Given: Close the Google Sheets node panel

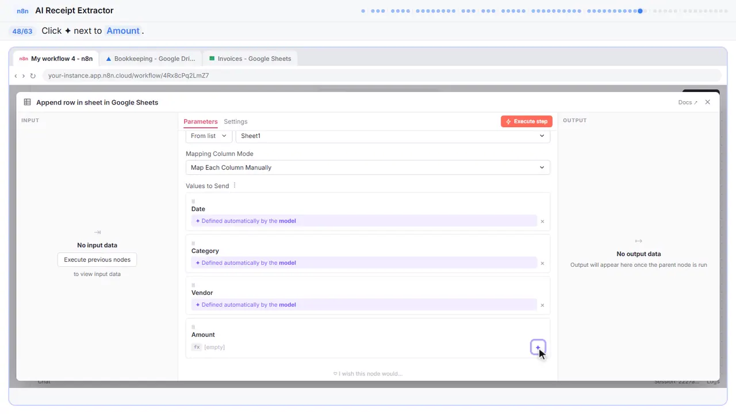Looking at the screenshot, I should (x=708, y=102).
